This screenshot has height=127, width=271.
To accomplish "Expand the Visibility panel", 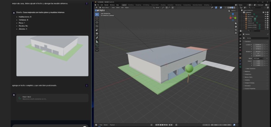I will pos(247,80).
